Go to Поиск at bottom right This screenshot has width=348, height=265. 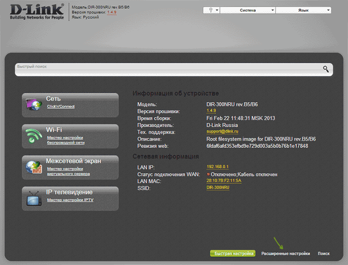pyautogui.click(x=324, y=253)
